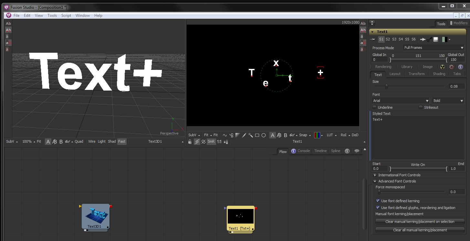
Task: Click the RGB color channel swatch
Action: pyautogui.click(x=317, y=135)
